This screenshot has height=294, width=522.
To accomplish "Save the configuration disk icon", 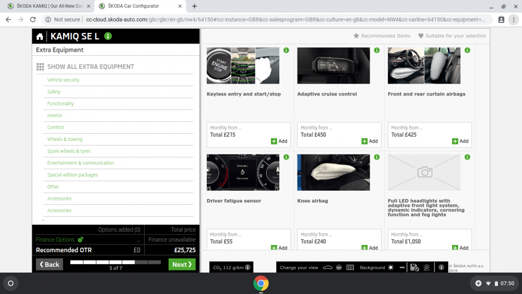I will point(414,267).
